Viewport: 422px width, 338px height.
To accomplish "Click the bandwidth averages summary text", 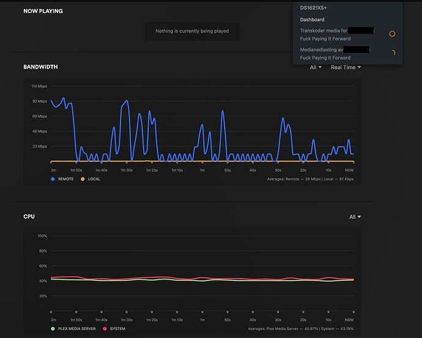I will click(310, 179).
